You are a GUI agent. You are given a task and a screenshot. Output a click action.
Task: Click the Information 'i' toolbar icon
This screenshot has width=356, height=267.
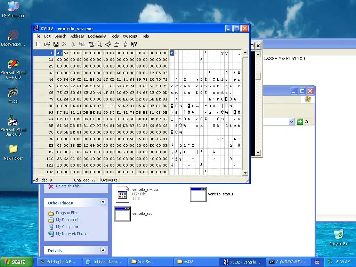(125, 44)
